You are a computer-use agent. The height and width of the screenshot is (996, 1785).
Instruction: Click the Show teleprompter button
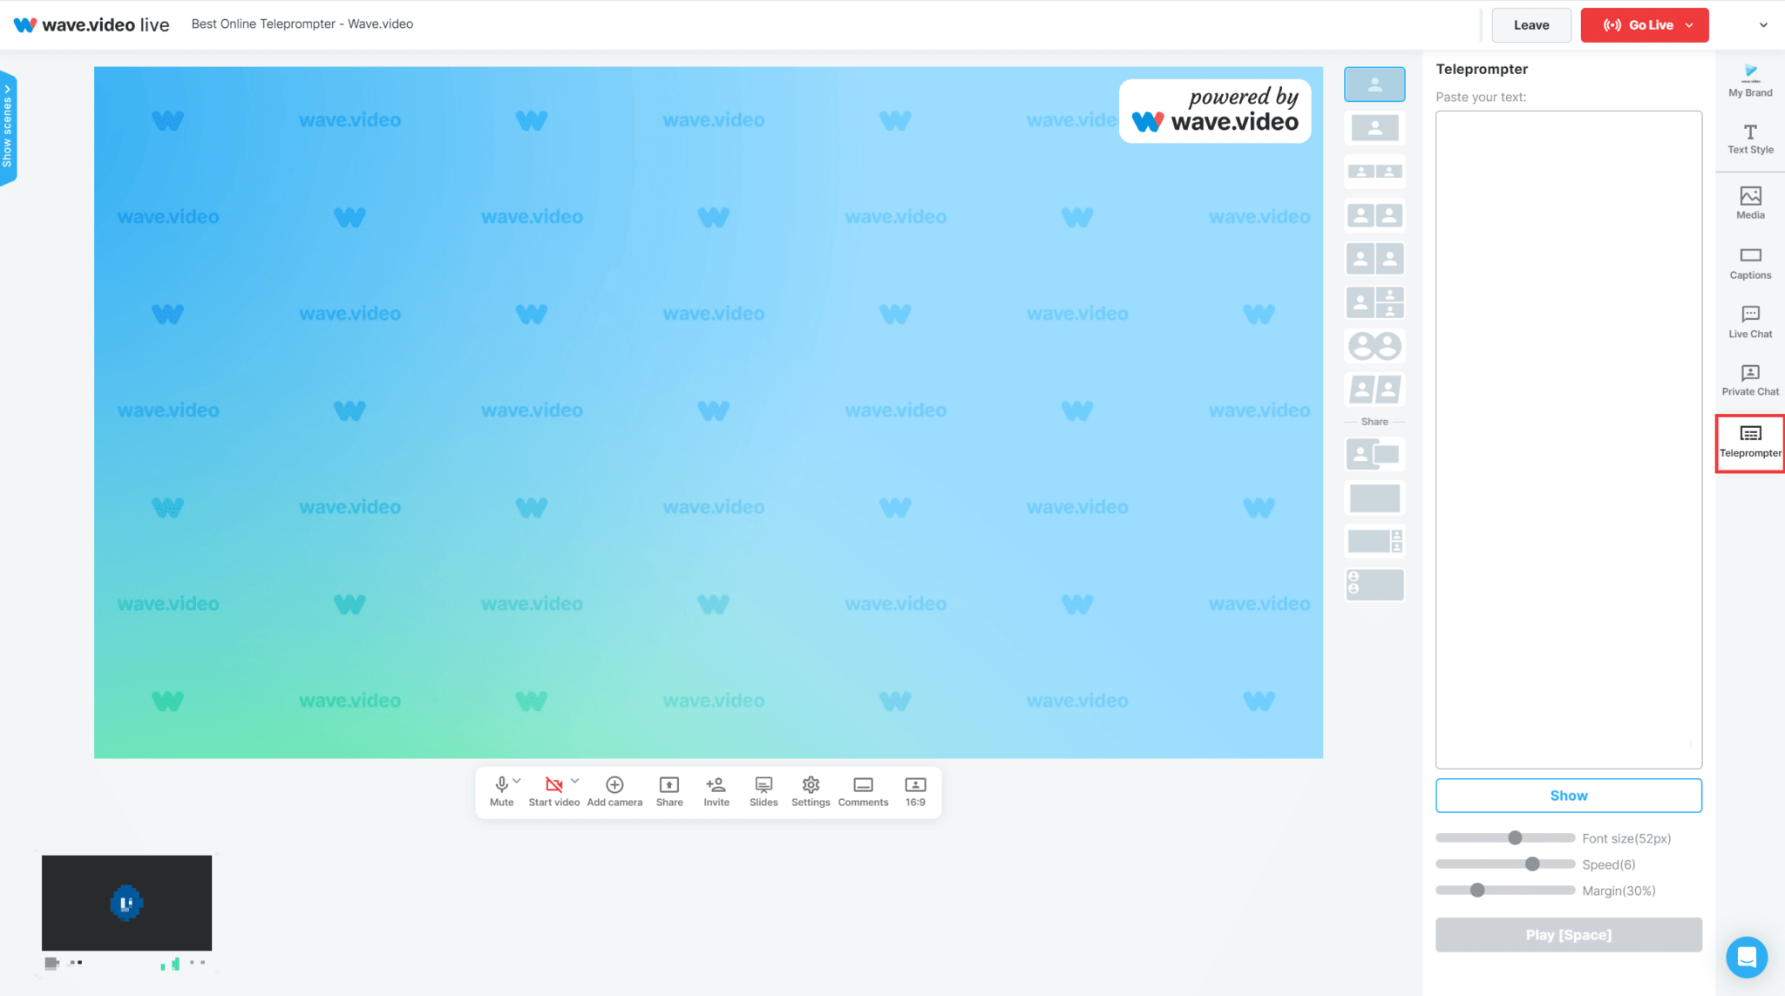click(1568, 796)
